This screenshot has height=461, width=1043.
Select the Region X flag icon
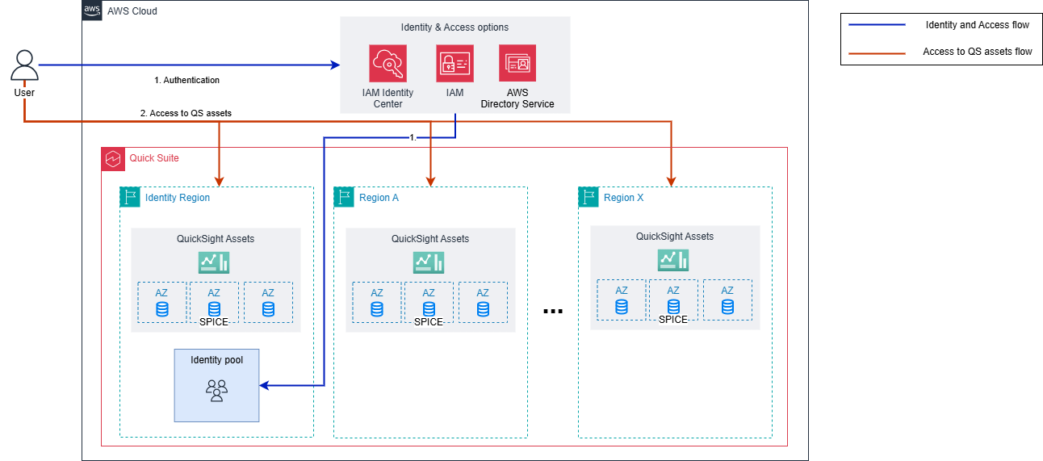pyautogui.click(x=589, y=198)
